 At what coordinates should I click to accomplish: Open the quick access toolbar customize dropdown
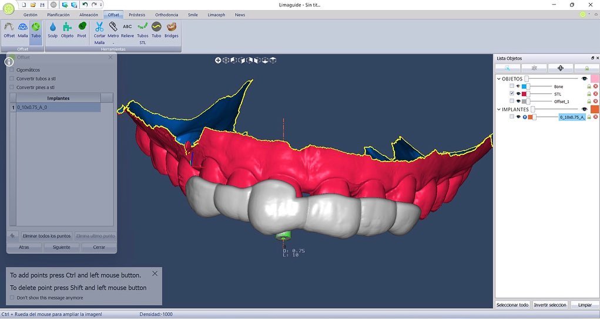[x=101, y=5]
